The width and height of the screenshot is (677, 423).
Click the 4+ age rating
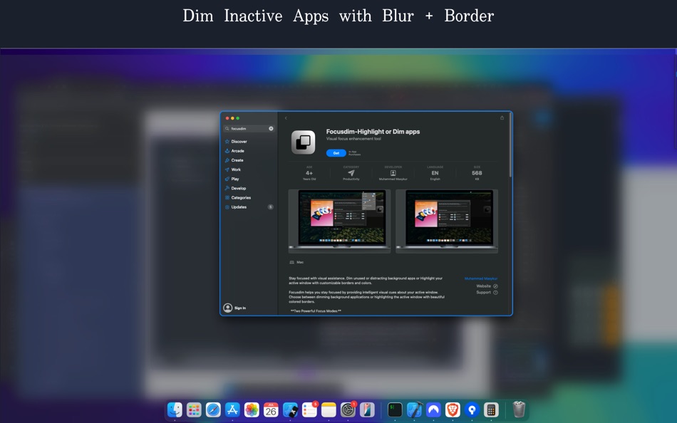[x=309, y=173]
